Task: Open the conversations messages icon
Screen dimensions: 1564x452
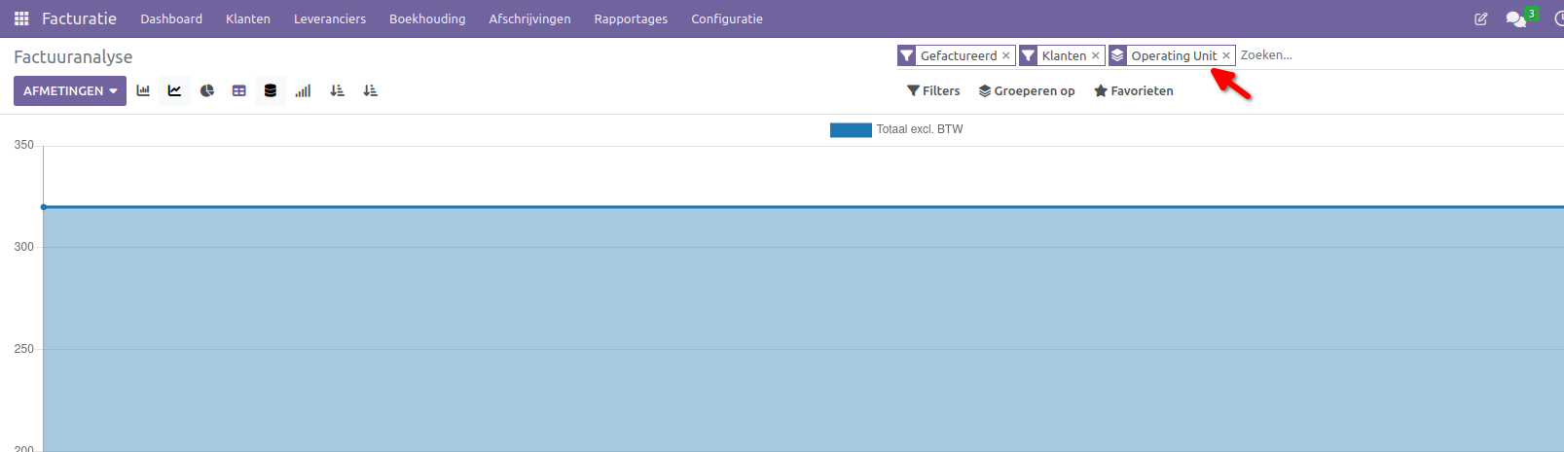Action: [1515, 18]
